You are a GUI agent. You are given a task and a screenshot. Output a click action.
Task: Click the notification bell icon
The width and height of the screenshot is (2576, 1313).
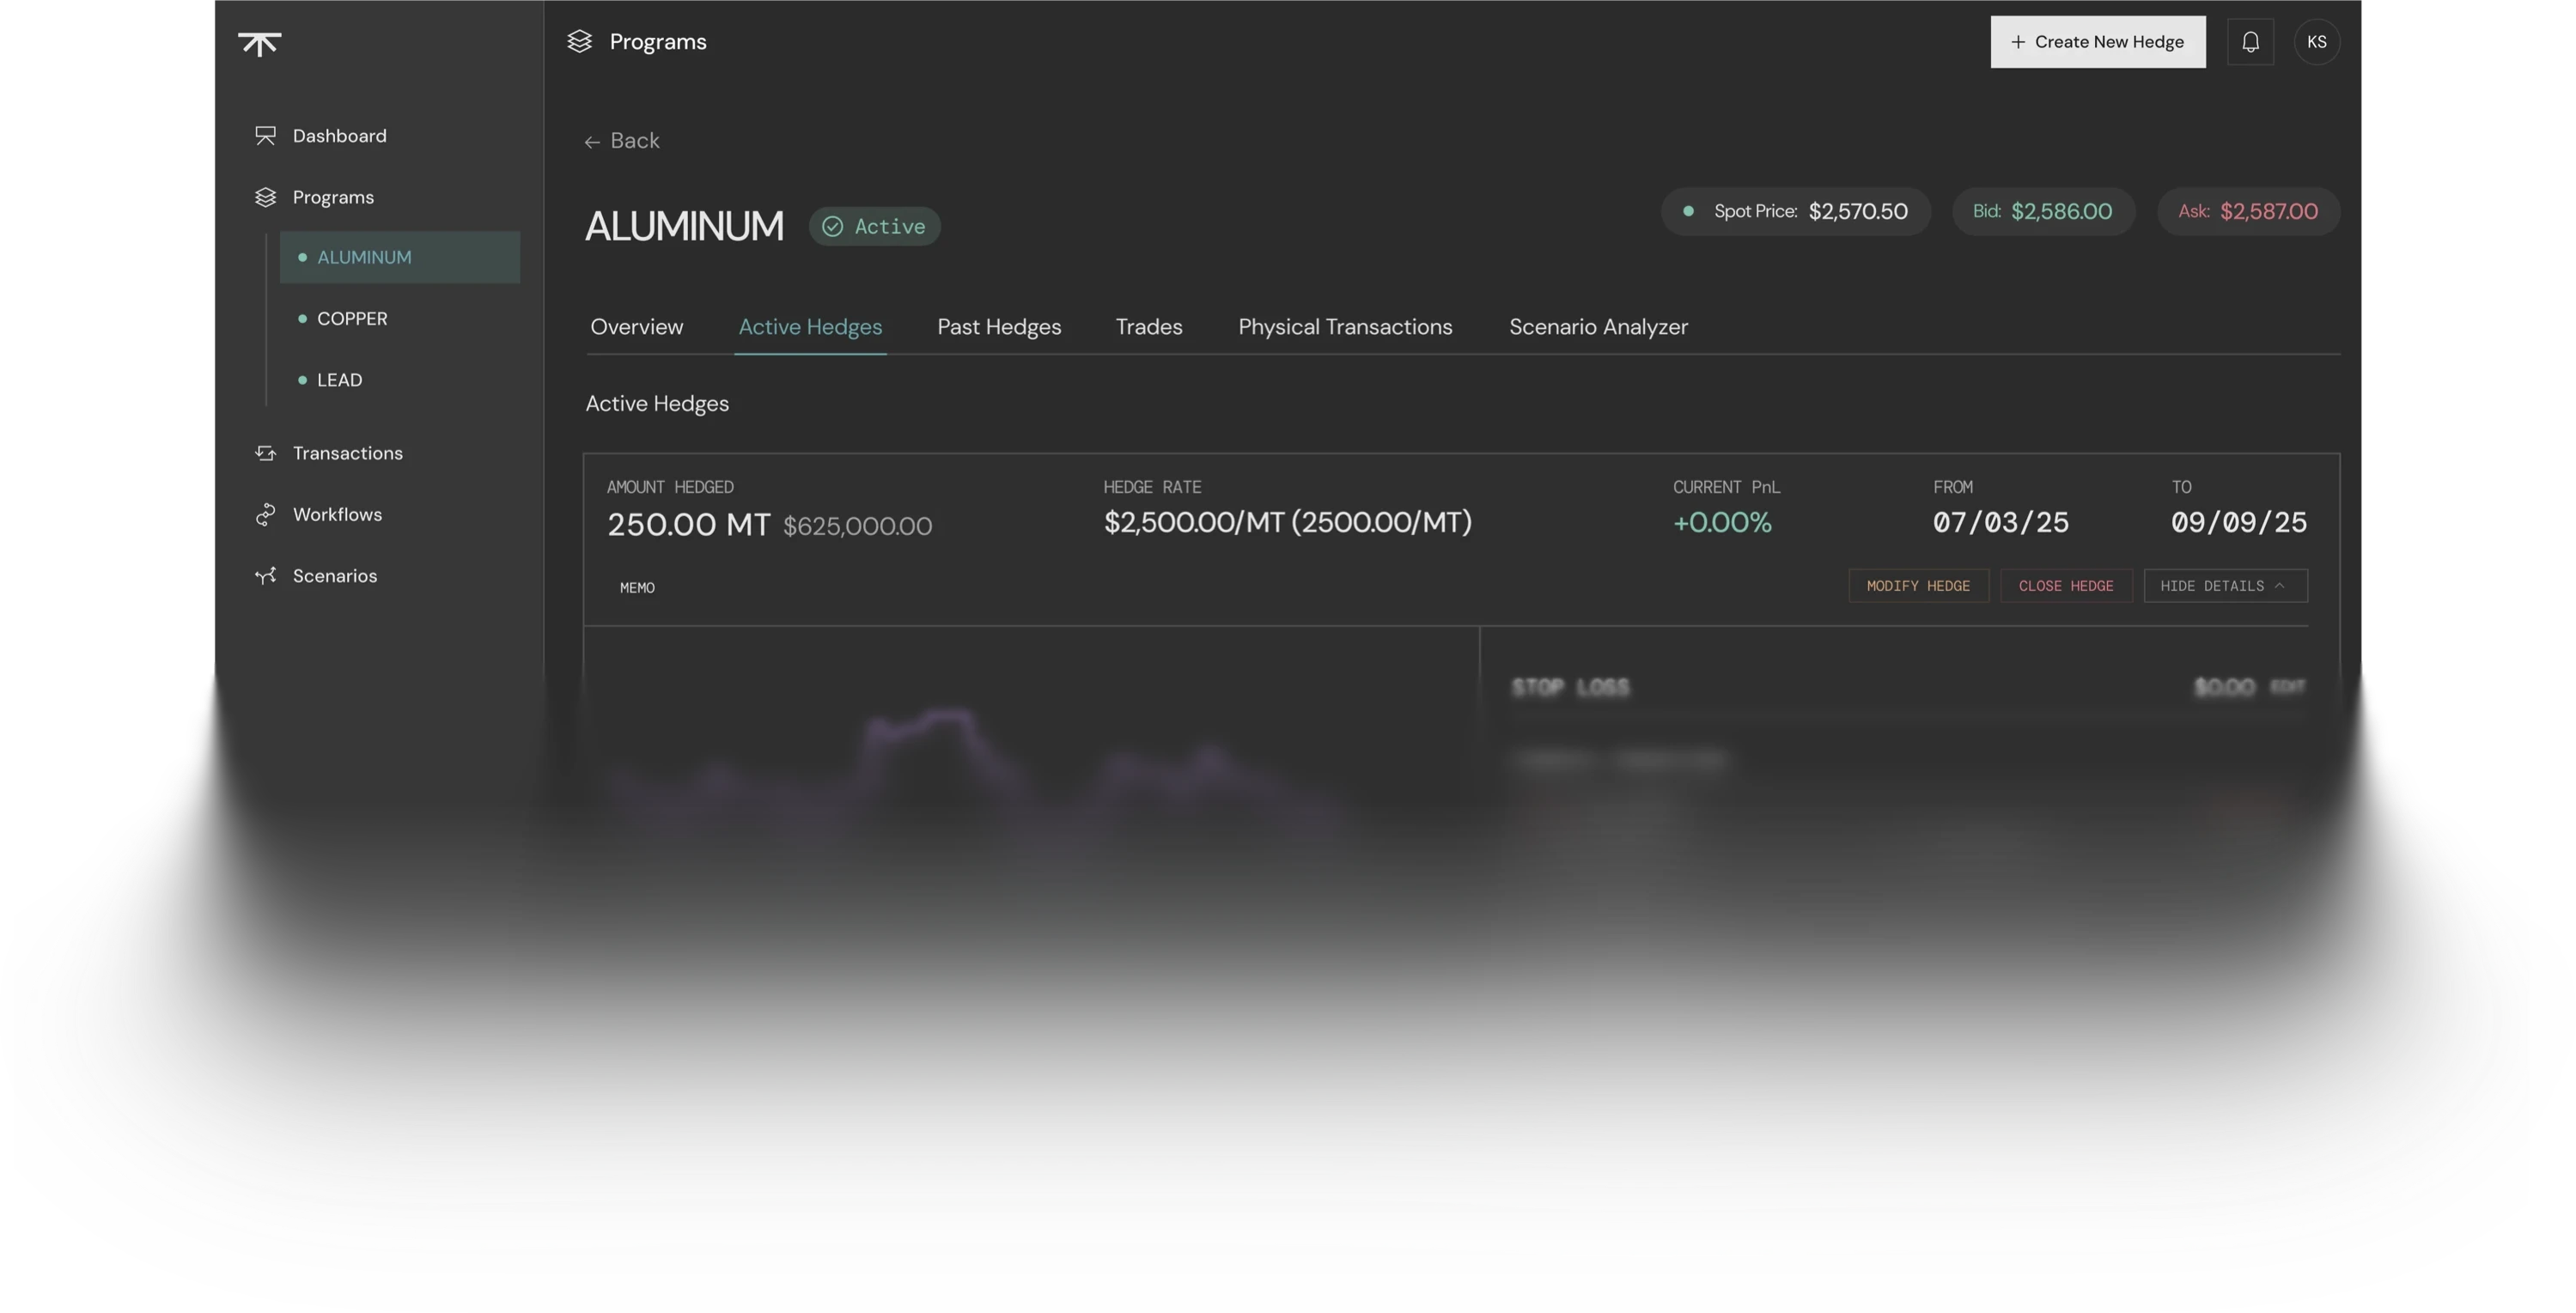tap(2250, 42)
